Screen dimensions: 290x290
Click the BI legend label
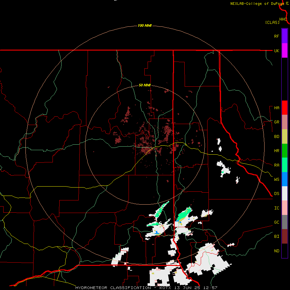276,237
